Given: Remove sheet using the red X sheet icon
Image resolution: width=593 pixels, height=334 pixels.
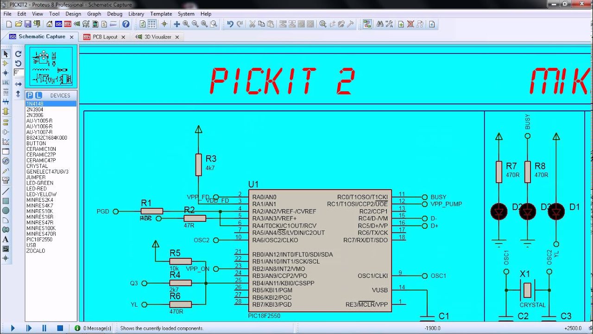Looking at the screenshot, I should (x=410, y=24).
